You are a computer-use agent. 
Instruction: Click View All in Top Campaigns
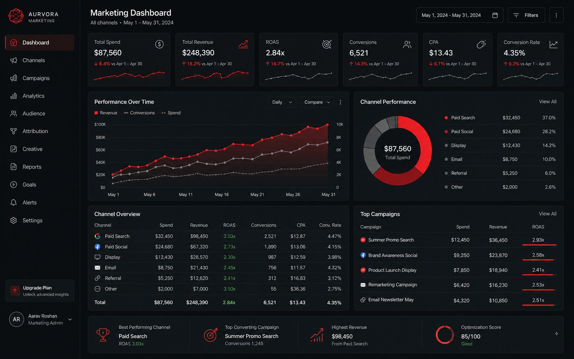pyautogui.click(x=548, y=214)
